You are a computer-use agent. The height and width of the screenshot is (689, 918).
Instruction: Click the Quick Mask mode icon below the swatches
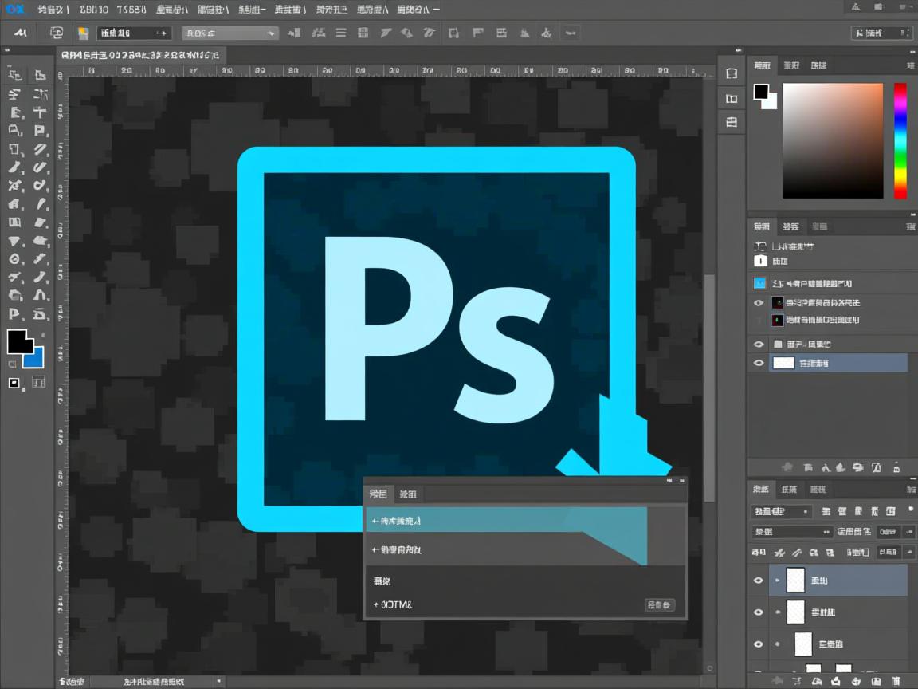(x=14, y=383)
